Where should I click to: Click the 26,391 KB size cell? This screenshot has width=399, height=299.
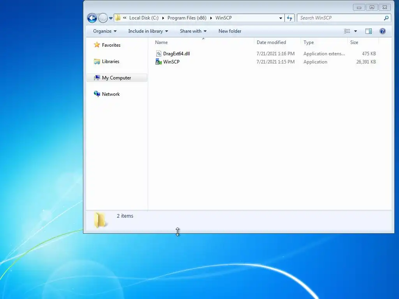(366, 62)
